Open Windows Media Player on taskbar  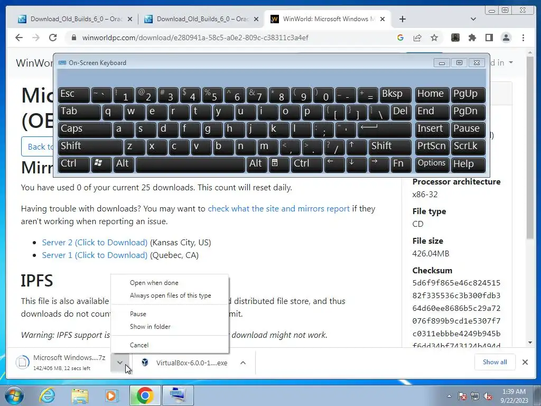[x=112, y=395]
